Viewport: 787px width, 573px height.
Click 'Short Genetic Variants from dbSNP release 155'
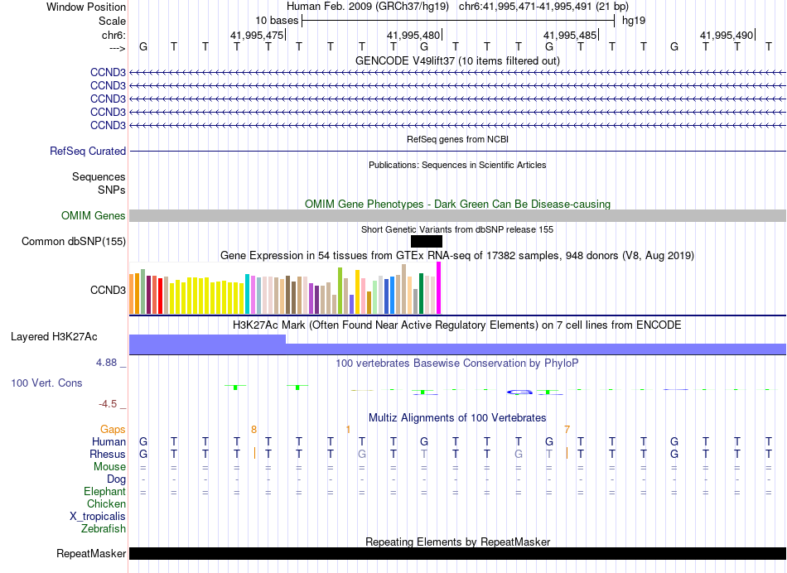coord(457,229)
